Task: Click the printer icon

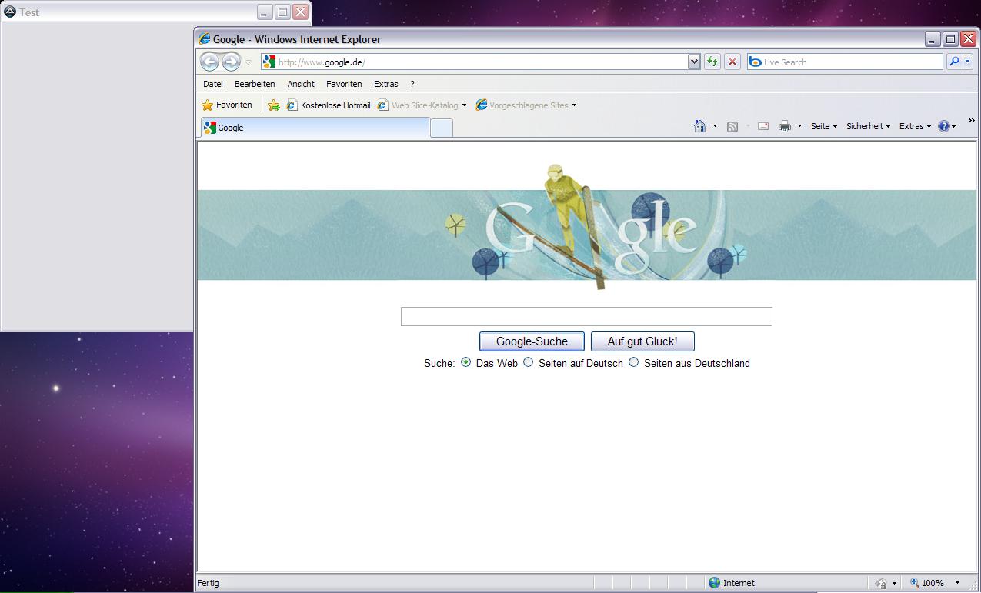Action: pyautogui.click(x=784, y=126)
